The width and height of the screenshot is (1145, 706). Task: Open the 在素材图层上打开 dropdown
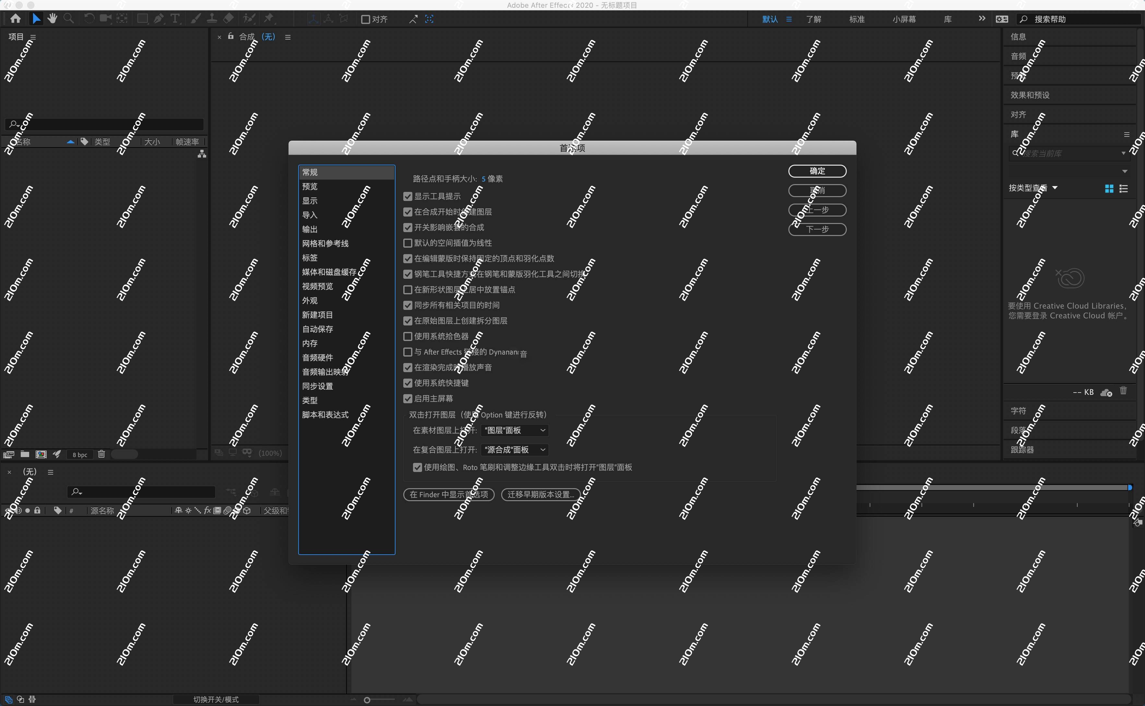coord(514,430)
